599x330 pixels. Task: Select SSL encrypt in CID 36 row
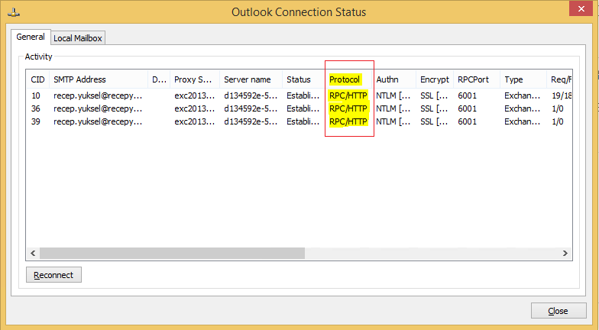[434, 108]
